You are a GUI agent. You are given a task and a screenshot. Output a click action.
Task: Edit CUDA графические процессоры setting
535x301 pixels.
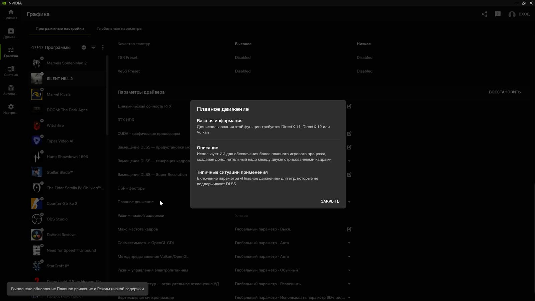[x=349, y=134]
